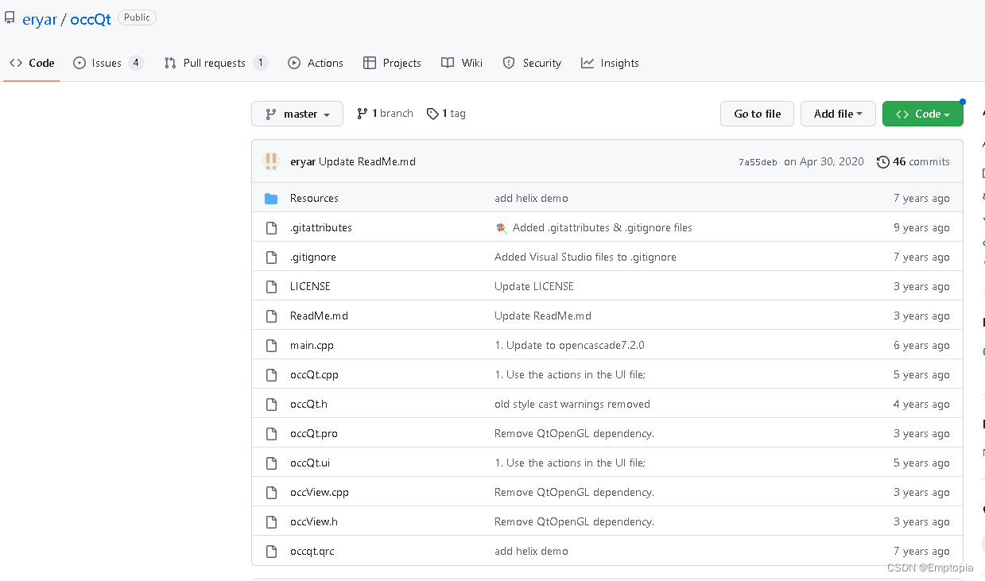This screenshot has width=985, height=581.
Task: Click '4 years ago' in occQt.h row
Action: [921, 404]
